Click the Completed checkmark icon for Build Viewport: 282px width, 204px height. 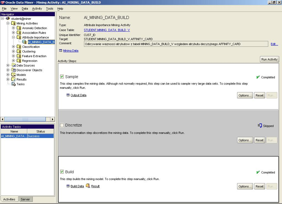258,172
